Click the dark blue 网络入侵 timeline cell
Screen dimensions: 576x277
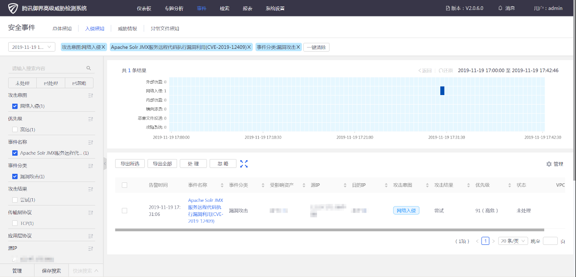442,91
